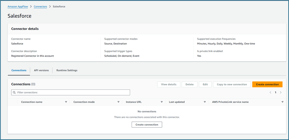Image resolution: width=289 pixels, height=140 pixels.
Task: Click the white Create connection button under No connections
Action: pyautogui.click(x=147, y=124)
